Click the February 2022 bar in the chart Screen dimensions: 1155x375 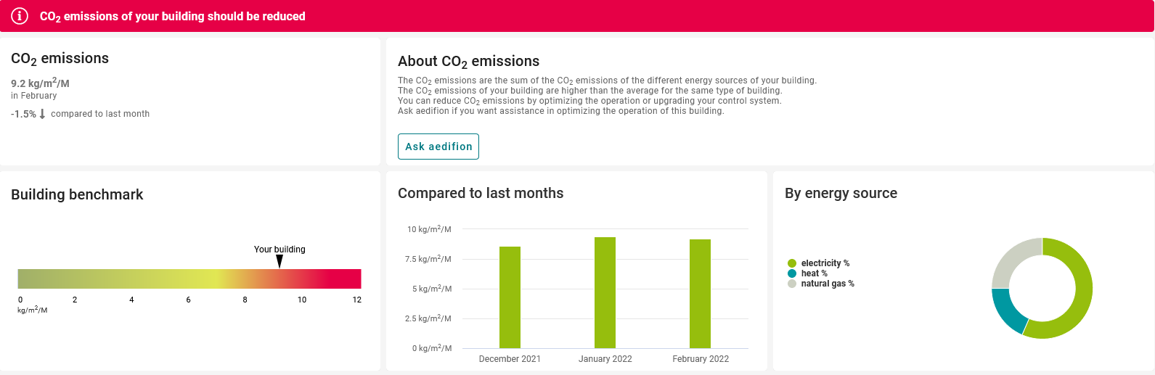point(700,294)
